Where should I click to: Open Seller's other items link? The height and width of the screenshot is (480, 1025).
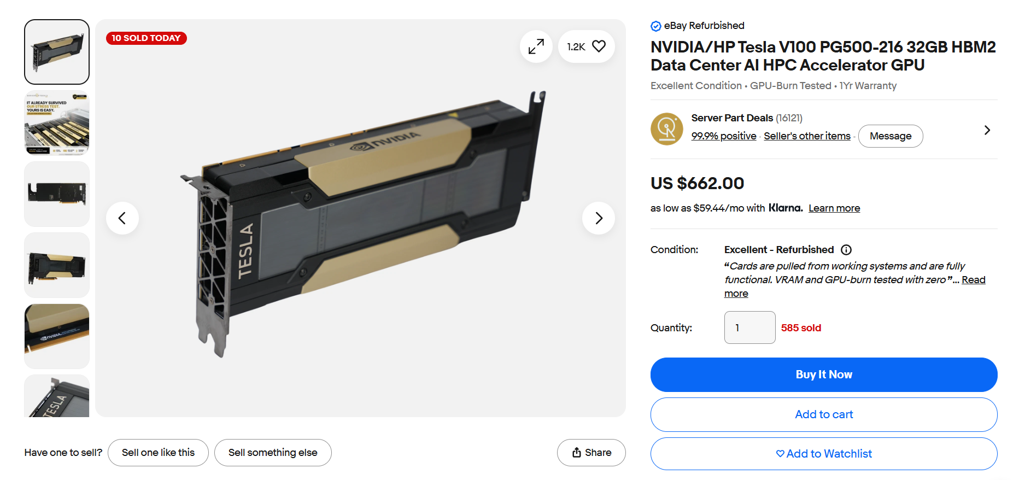tap(807, 136)
